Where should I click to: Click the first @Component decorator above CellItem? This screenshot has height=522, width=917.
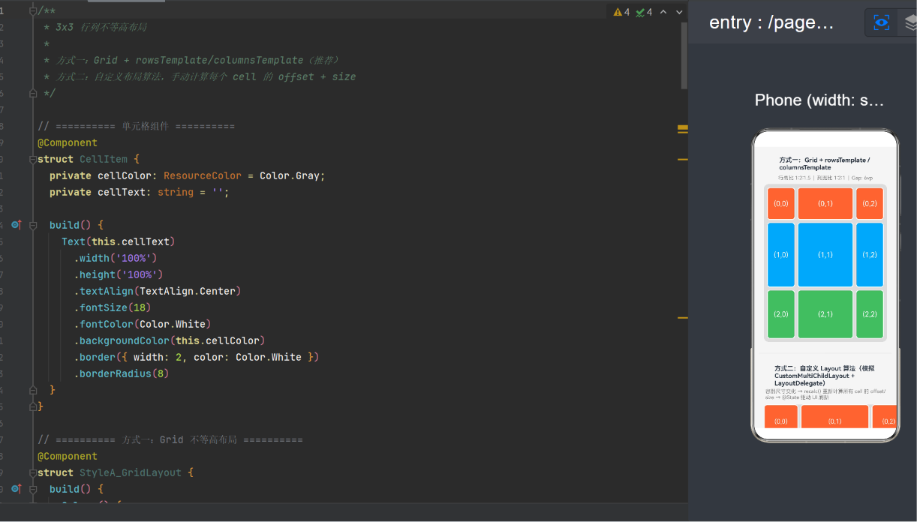click(68, 142)
